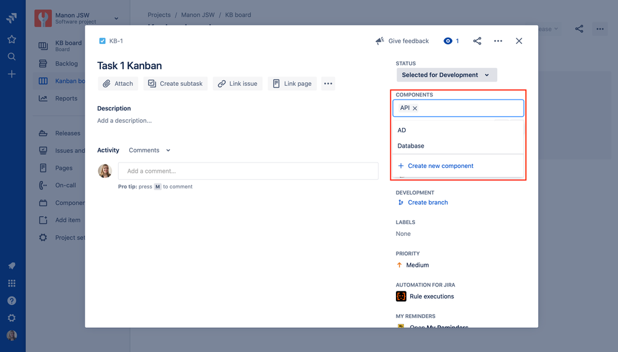Click the KB-1 issue key link
618x352 pixels.
click(x=116, y=41)
